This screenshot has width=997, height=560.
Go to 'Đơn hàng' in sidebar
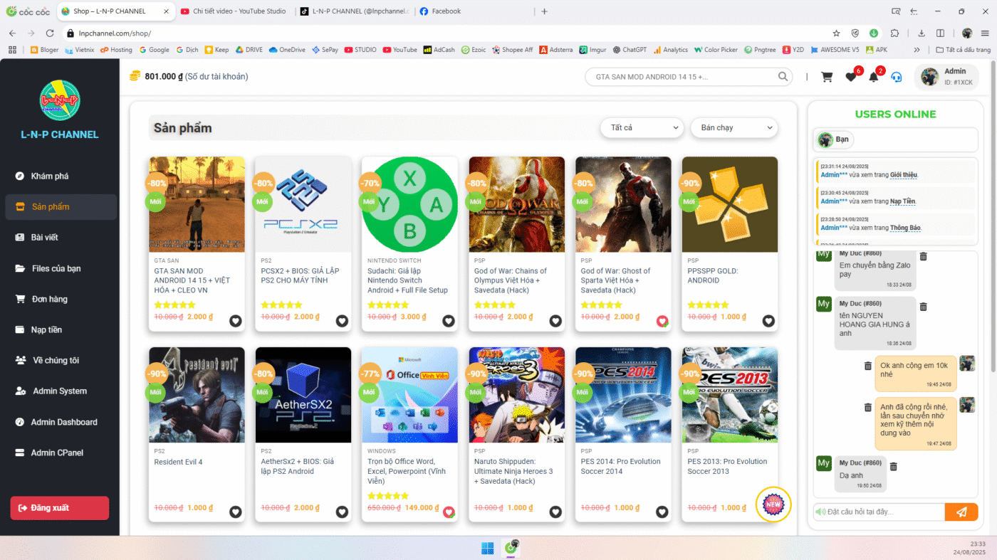click(49, 299)
